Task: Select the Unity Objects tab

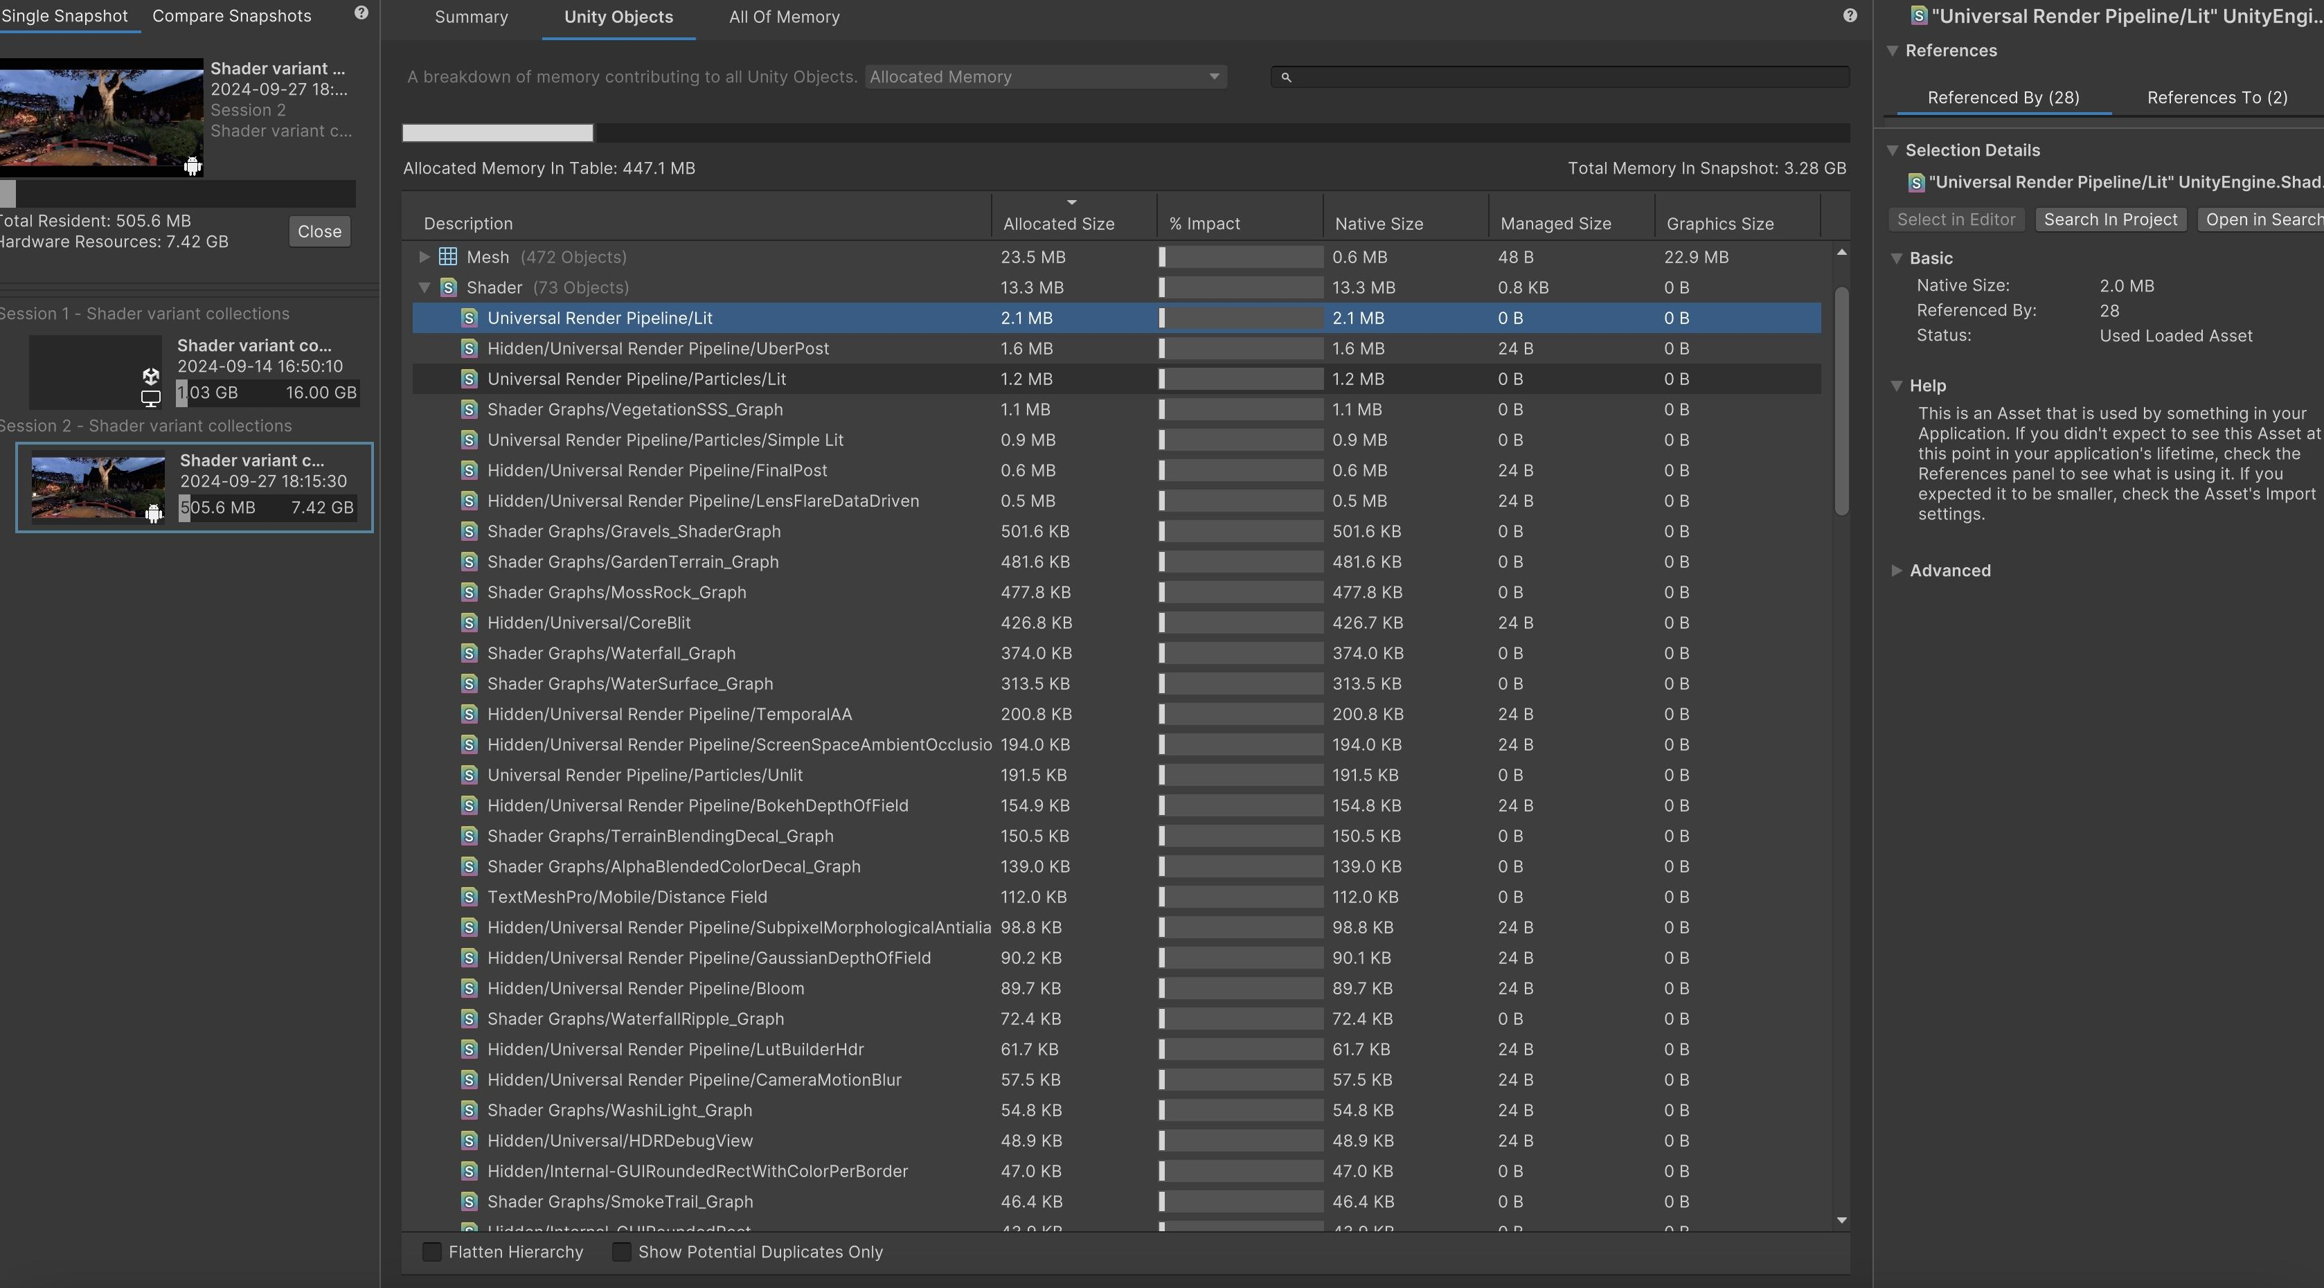Action: (x=619, y=17)
